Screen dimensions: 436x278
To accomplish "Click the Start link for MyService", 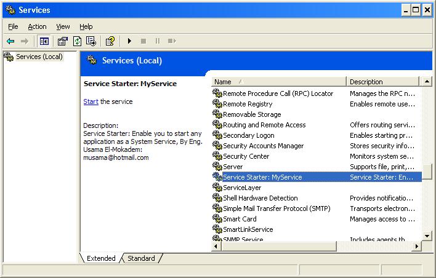I will pos(91,101).
